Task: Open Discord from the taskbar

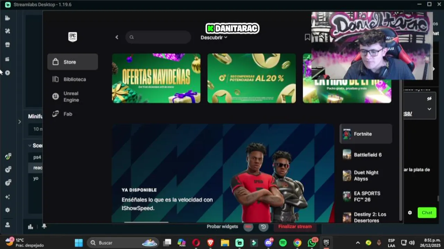Action: [268, 243]
